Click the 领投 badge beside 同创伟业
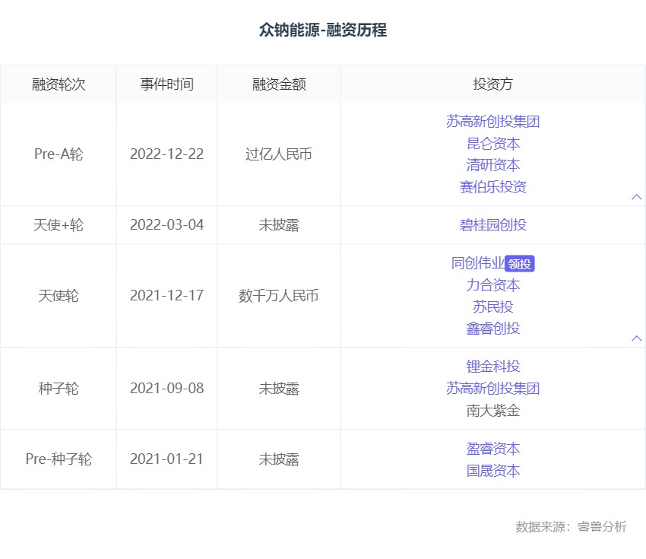The width and height of the screenshot is (646, 559). click(x=520, y=264)
